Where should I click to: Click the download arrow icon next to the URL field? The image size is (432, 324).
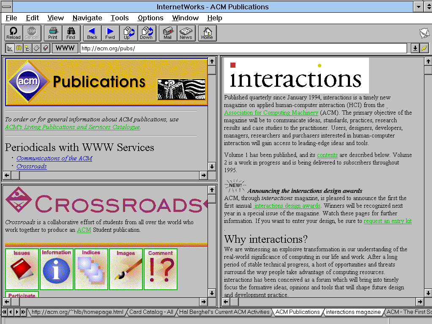coord(415,49)
